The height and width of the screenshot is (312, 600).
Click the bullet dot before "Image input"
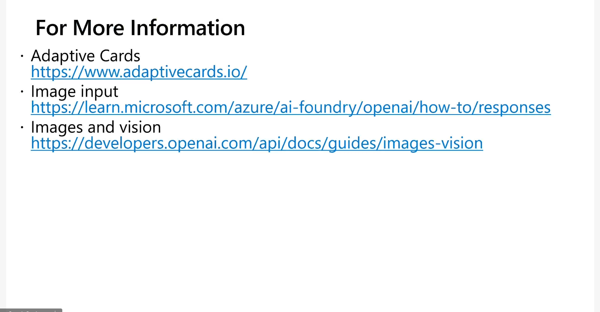(22, 92)
